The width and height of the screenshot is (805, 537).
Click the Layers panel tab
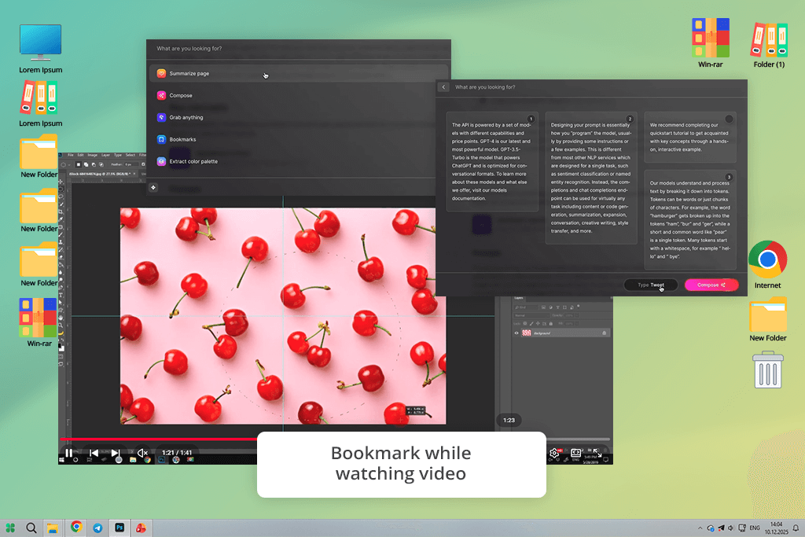tap(519, 298)
